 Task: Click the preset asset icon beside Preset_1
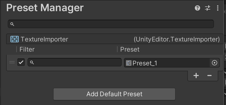click(x=128, y=63)
